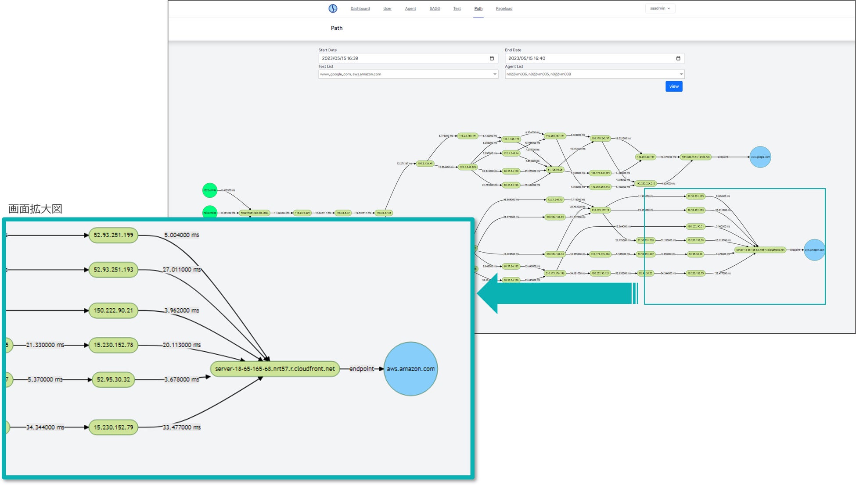Select the 210.254.188.22 node
Image resolution: width=856 pixels, height=485 pixels.
(x=555, y=217)
